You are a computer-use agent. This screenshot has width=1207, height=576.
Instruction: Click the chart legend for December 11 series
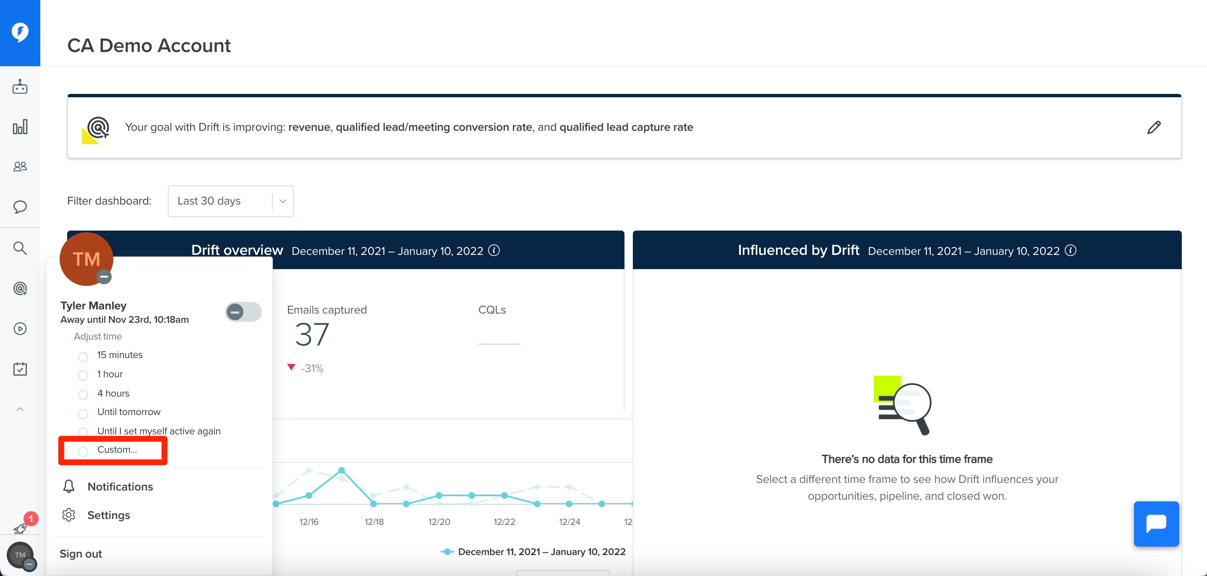533,552
